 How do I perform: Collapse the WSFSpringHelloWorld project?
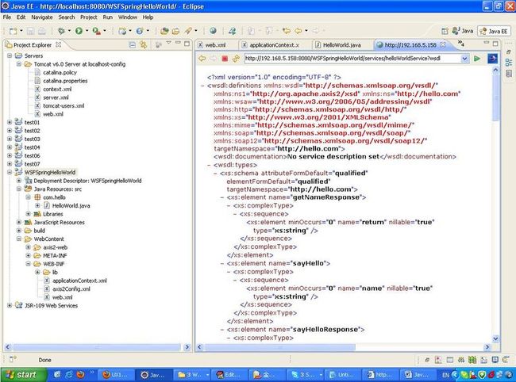pyautogui.click(x=10, y=172)
